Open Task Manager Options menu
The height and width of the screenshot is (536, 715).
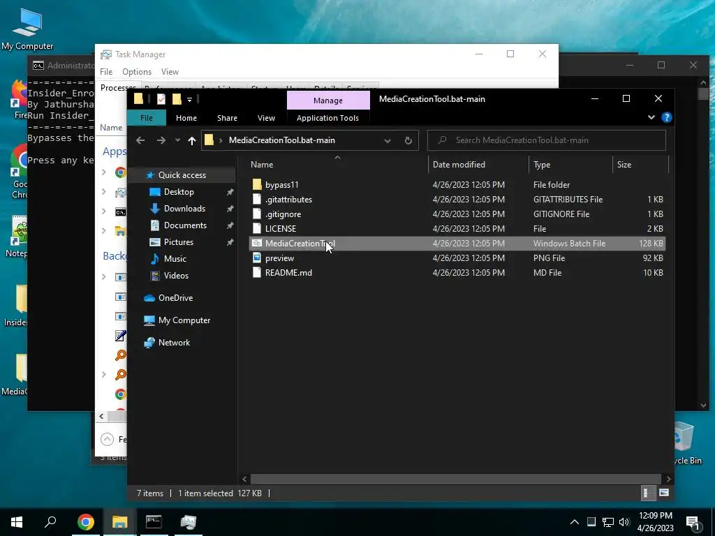(x=137, y=72)
